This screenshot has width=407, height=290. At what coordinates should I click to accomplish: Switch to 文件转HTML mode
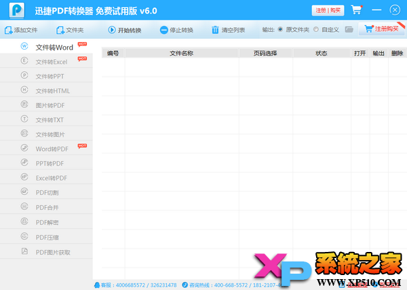coord(46,90)
